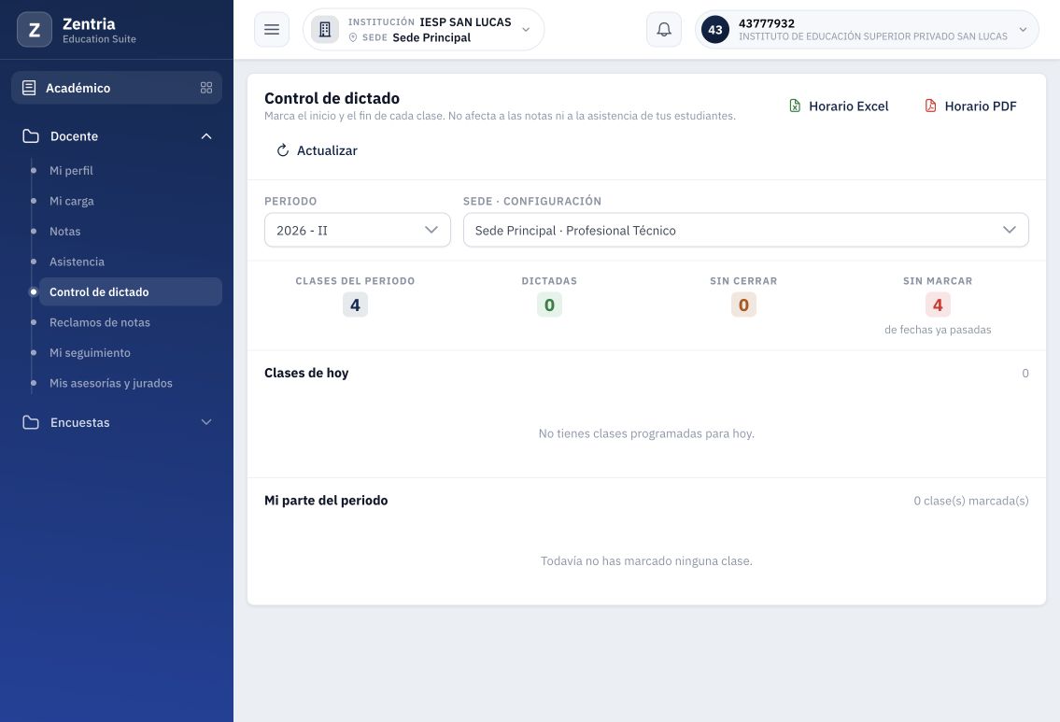Open Mis asesorías y jurados
Viewport: 1060px width, 722px height.
111,383
